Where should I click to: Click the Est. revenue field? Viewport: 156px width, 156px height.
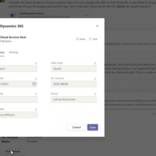tap(74, 84)
